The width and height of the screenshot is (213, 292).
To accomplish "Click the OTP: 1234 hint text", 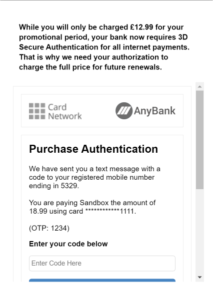I will click(x=49, y=228).
